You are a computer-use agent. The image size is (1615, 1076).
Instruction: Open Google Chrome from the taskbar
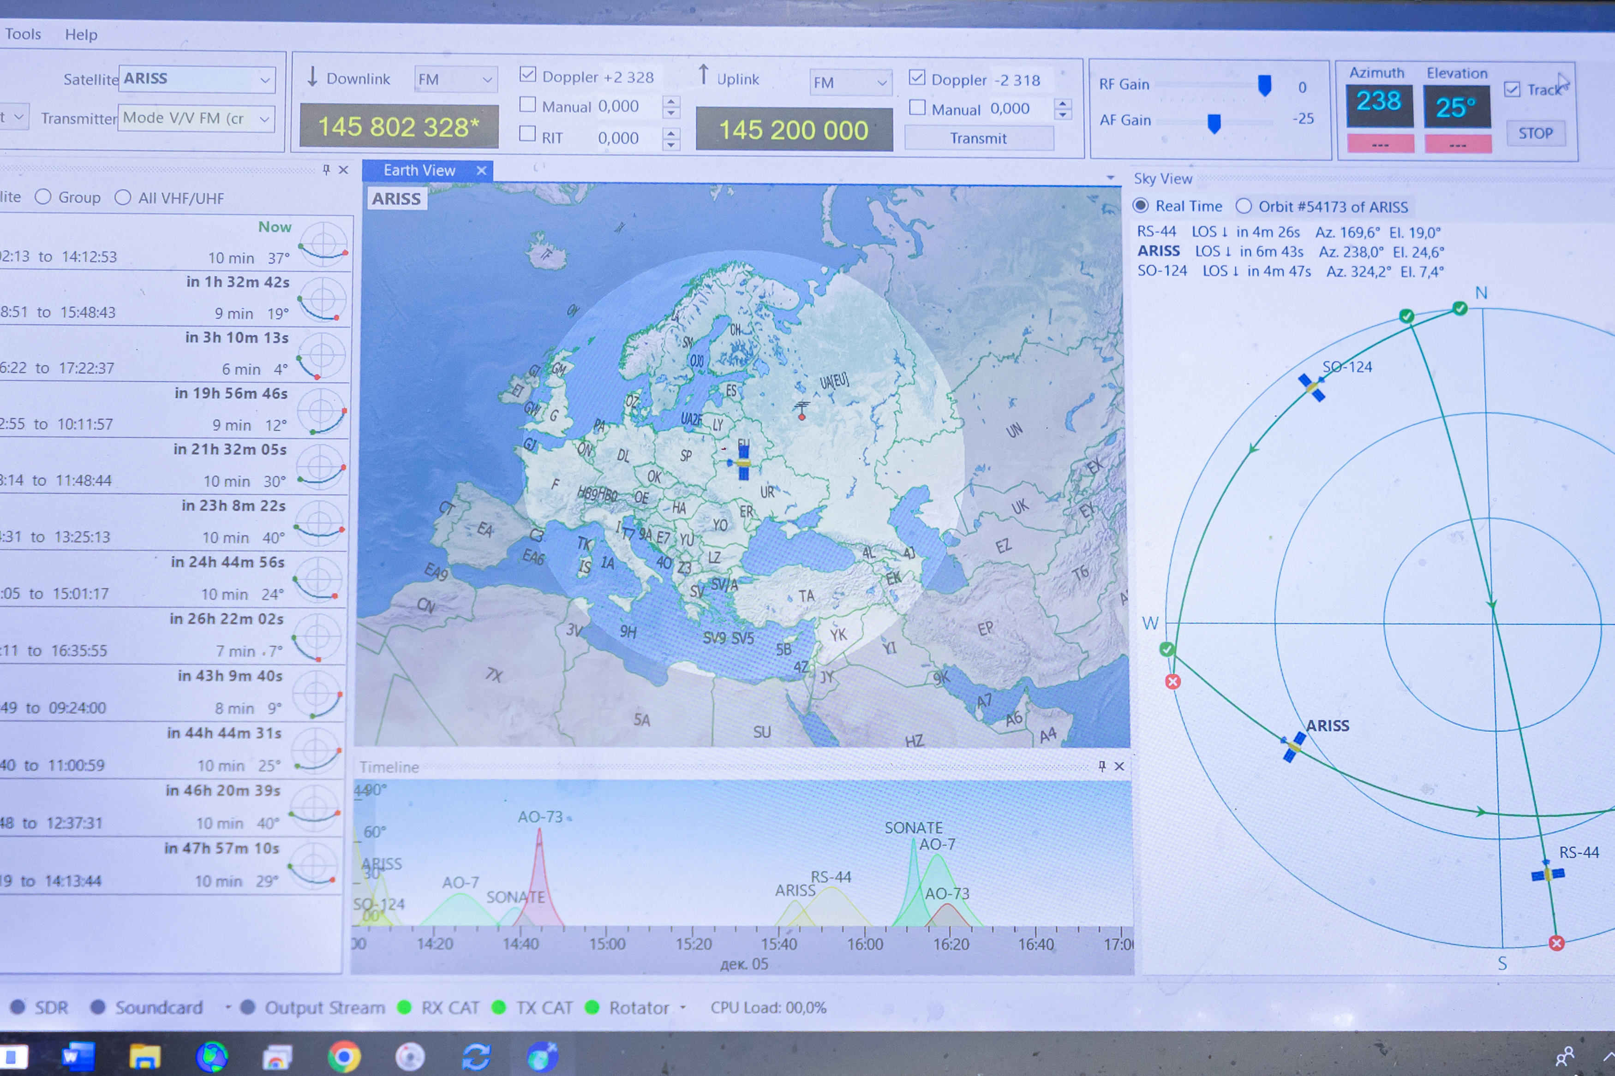(344, 1057)
